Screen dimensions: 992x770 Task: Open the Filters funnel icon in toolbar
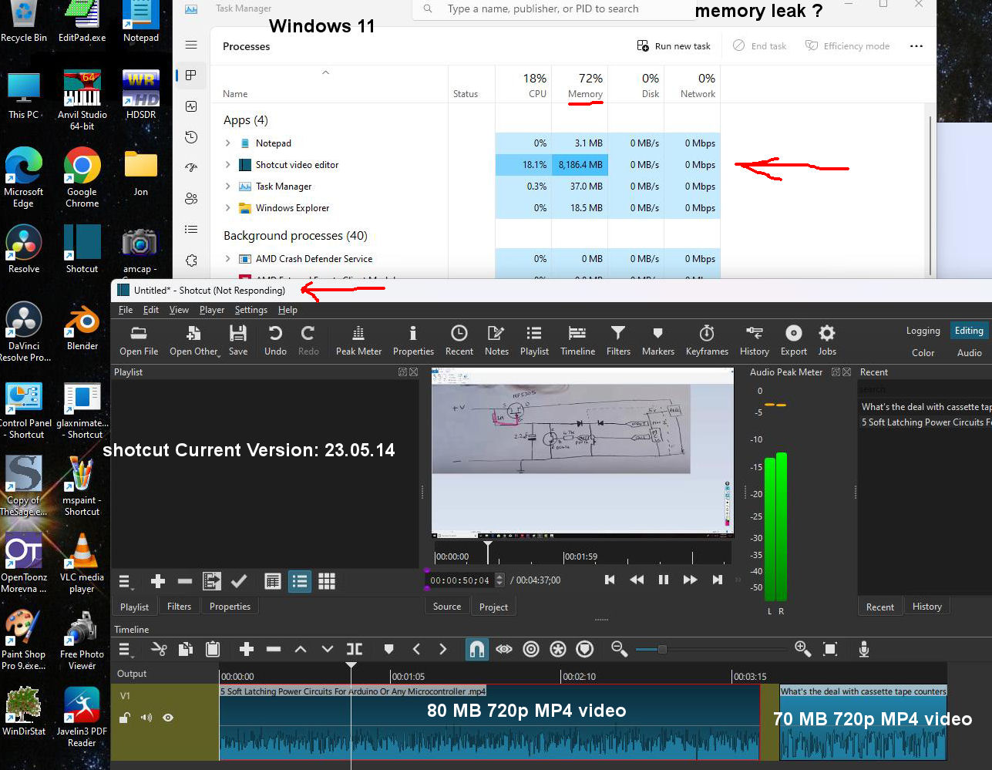tap(618, 340)
